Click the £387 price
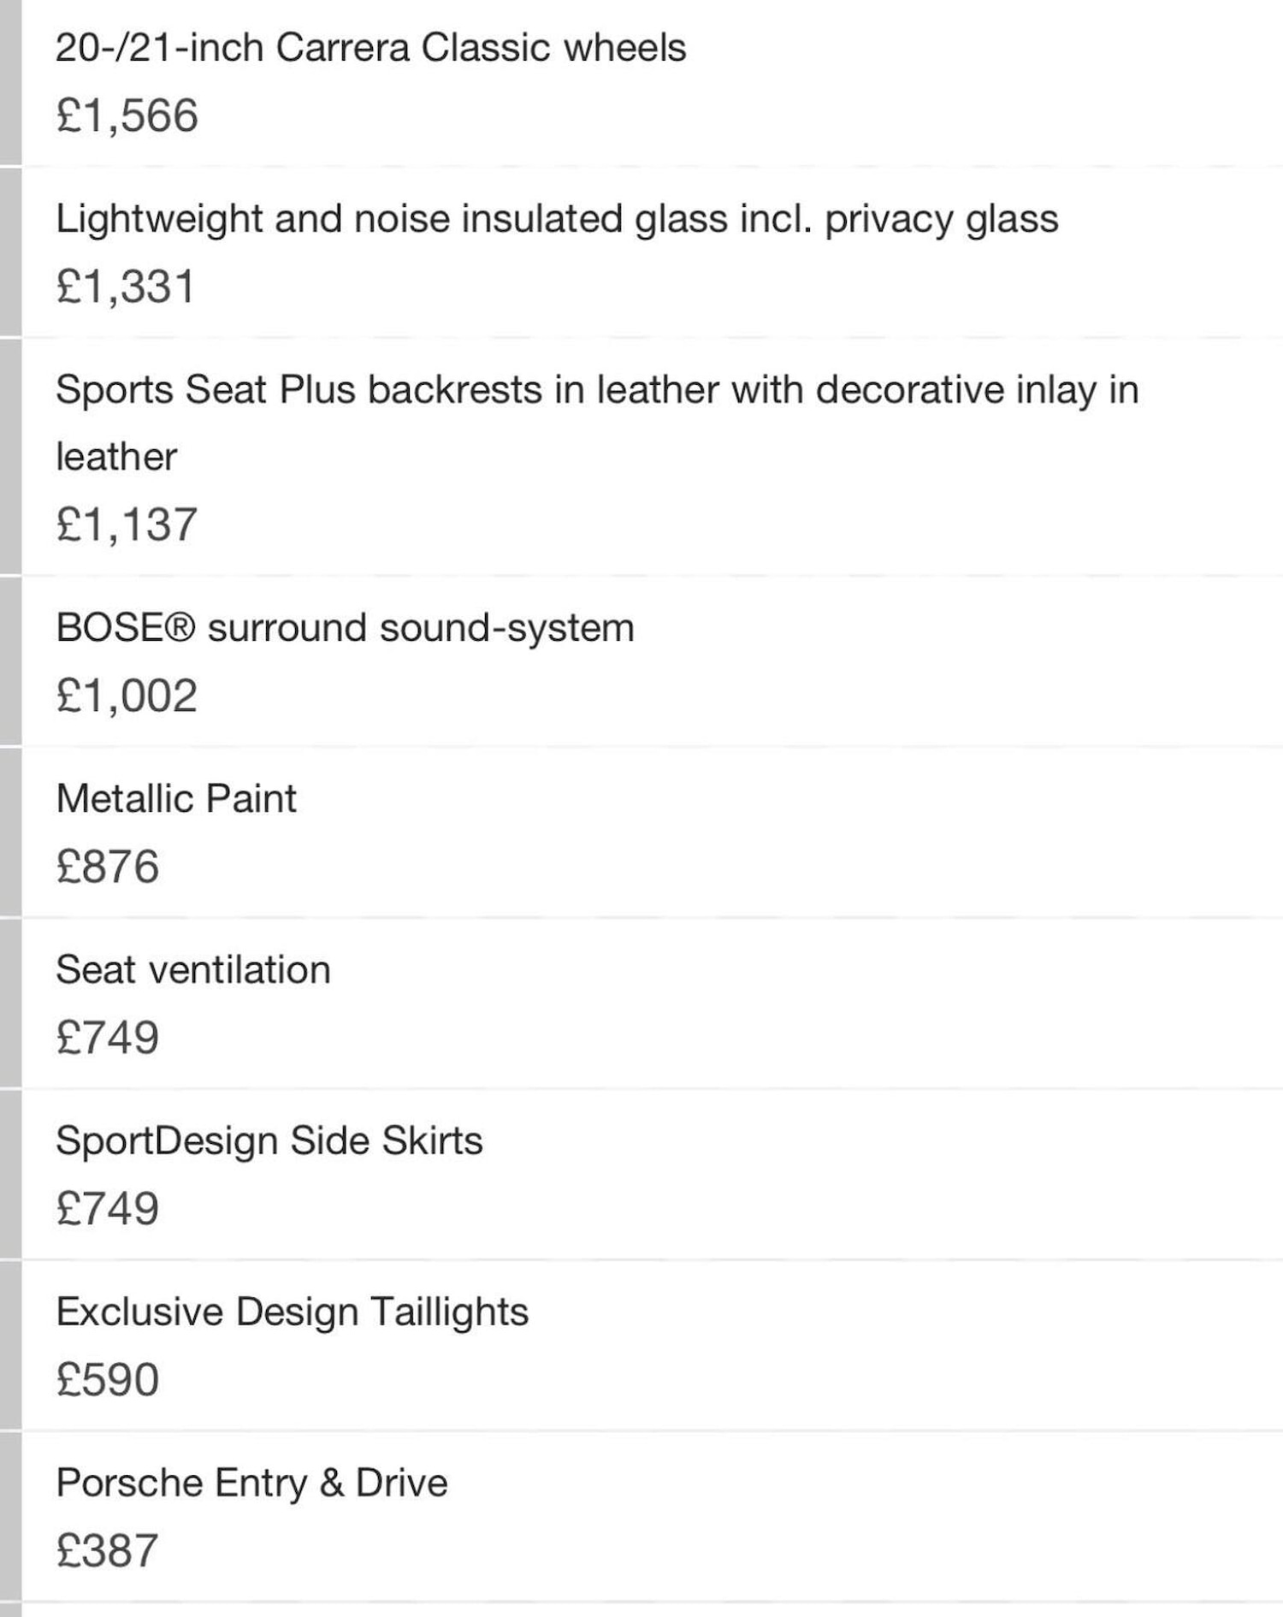The height and width of the screenshot is (1617, 1283). pos(108,1551)
